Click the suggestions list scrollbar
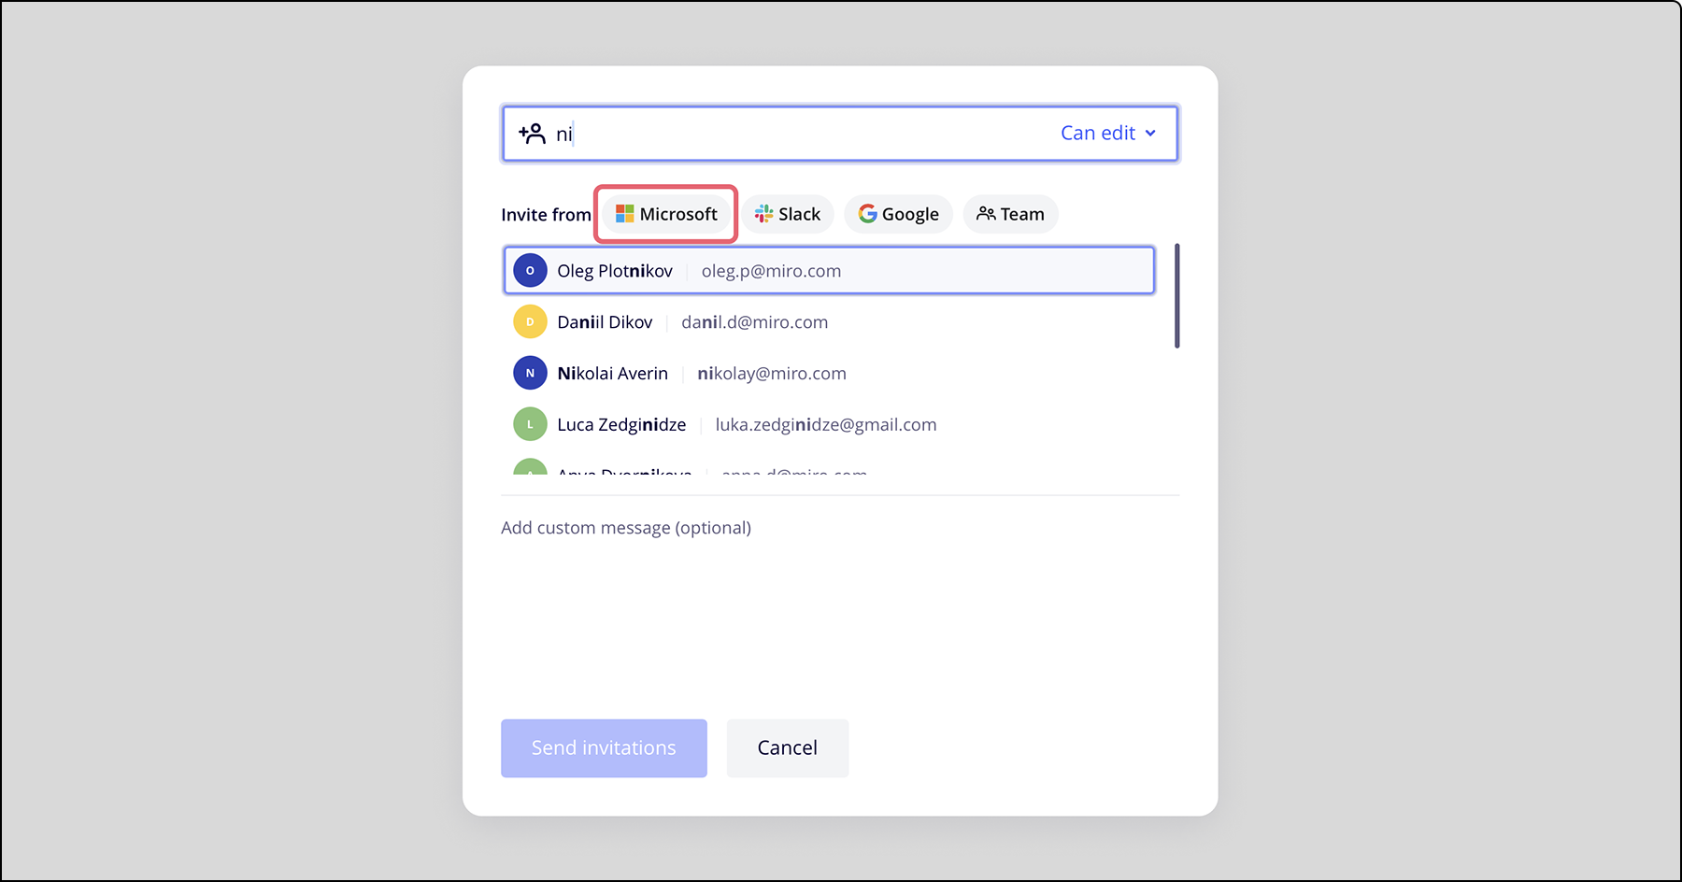1682x882 pixels. (1176, 296)
